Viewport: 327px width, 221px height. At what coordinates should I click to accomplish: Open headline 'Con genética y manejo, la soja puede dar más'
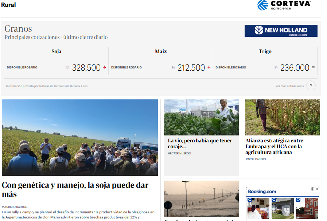tap(75, 190)
